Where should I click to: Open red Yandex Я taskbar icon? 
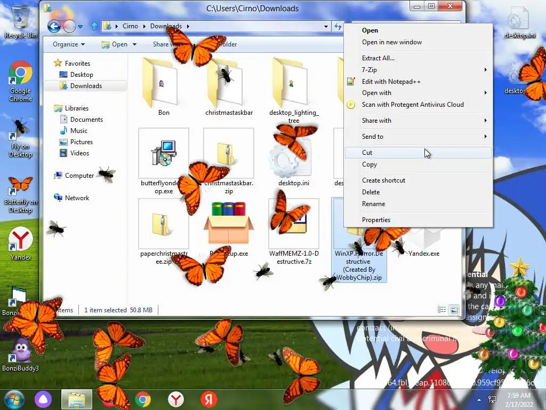(208, 399)
